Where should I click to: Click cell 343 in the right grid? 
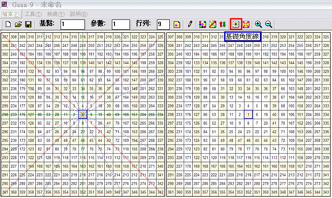coord(326,192)
